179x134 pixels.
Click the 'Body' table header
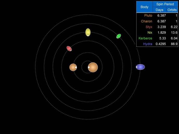144,7
